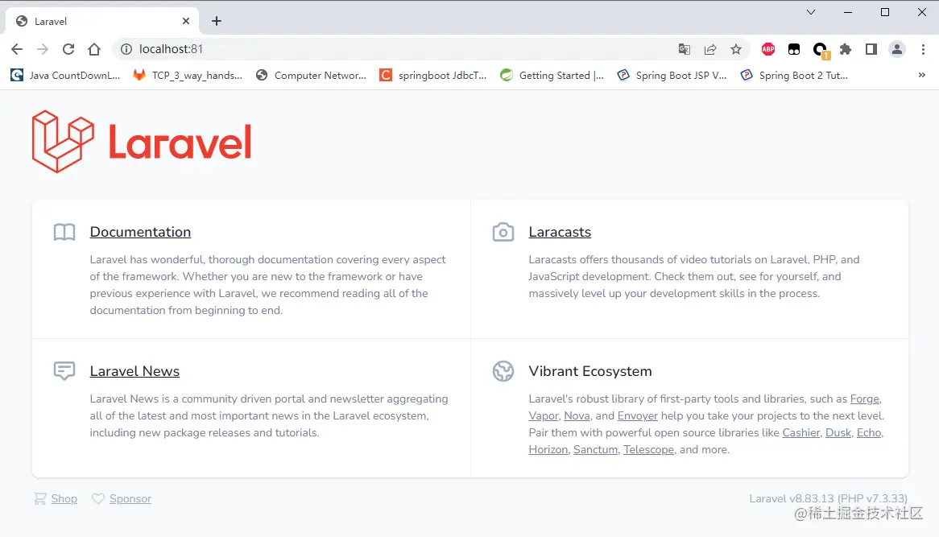Open the Echo link
This screenshot has height=537, width=939.
pos(869,432)
